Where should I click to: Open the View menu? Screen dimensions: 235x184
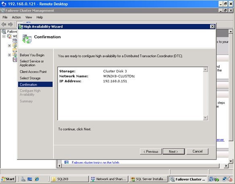coord(29,17)
